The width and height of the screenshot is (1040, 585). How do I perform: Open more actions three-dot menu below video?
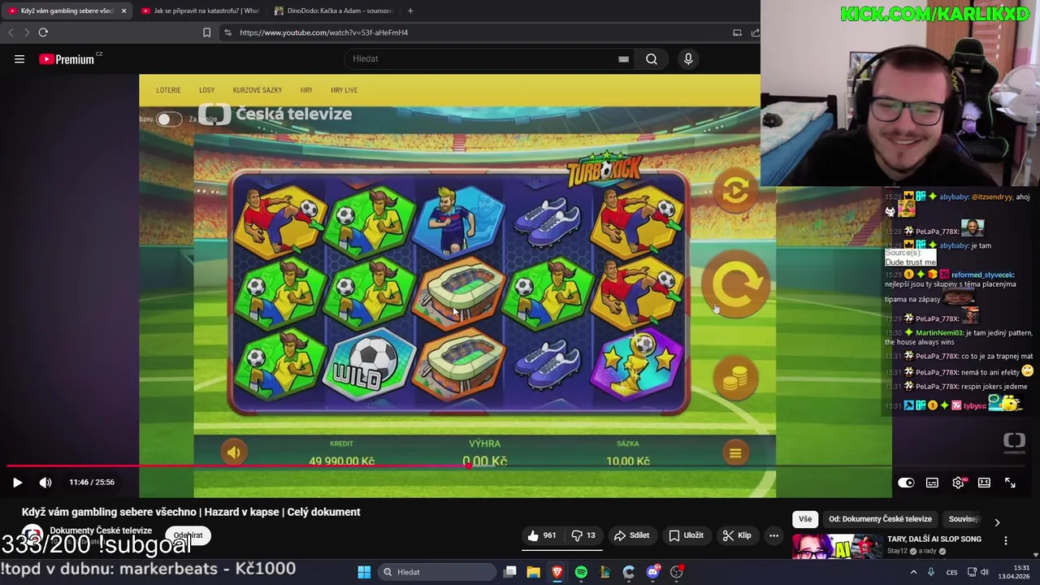[x=773, y=535]
